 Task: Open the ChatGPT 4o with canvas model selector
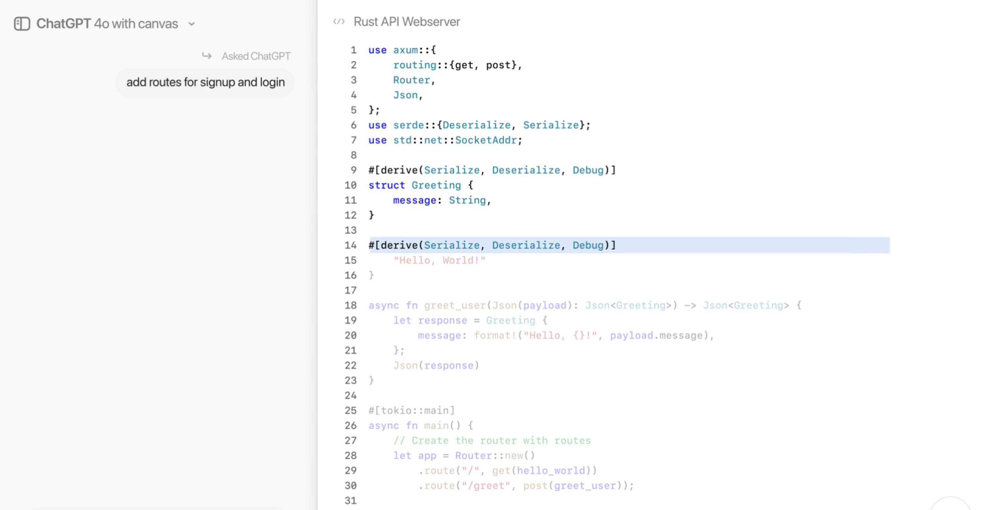[116, 24]
